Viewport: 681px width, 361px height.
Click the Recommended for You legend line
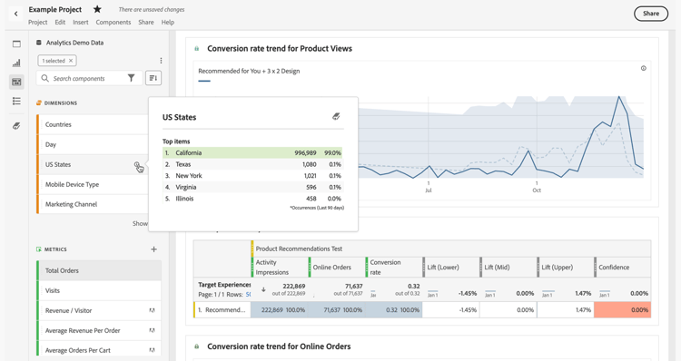204,81
